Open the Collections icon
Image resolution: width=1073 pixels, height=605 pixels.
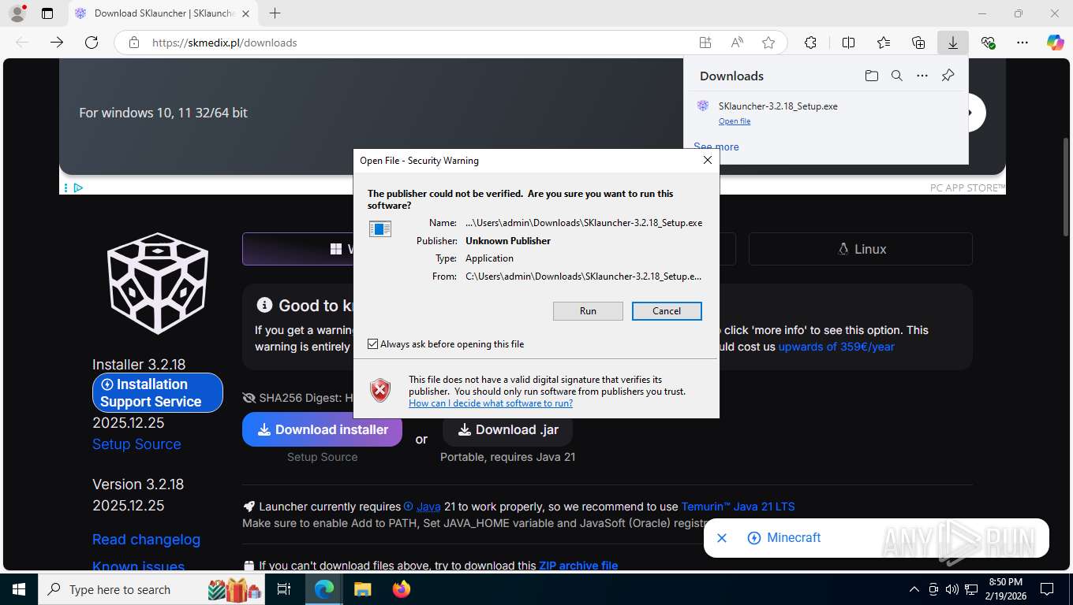click(918, 43)
